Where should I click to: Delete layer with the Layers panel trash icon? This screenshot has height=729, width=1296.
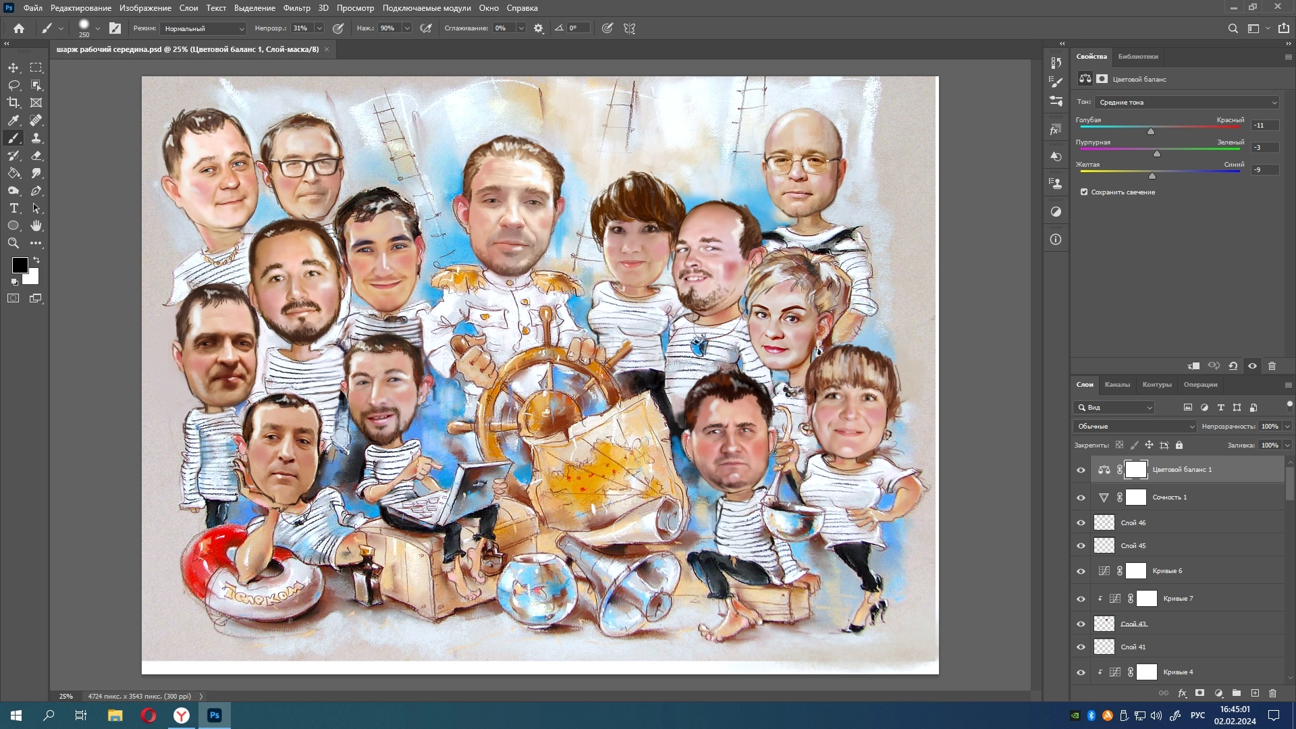(1272, 693)
